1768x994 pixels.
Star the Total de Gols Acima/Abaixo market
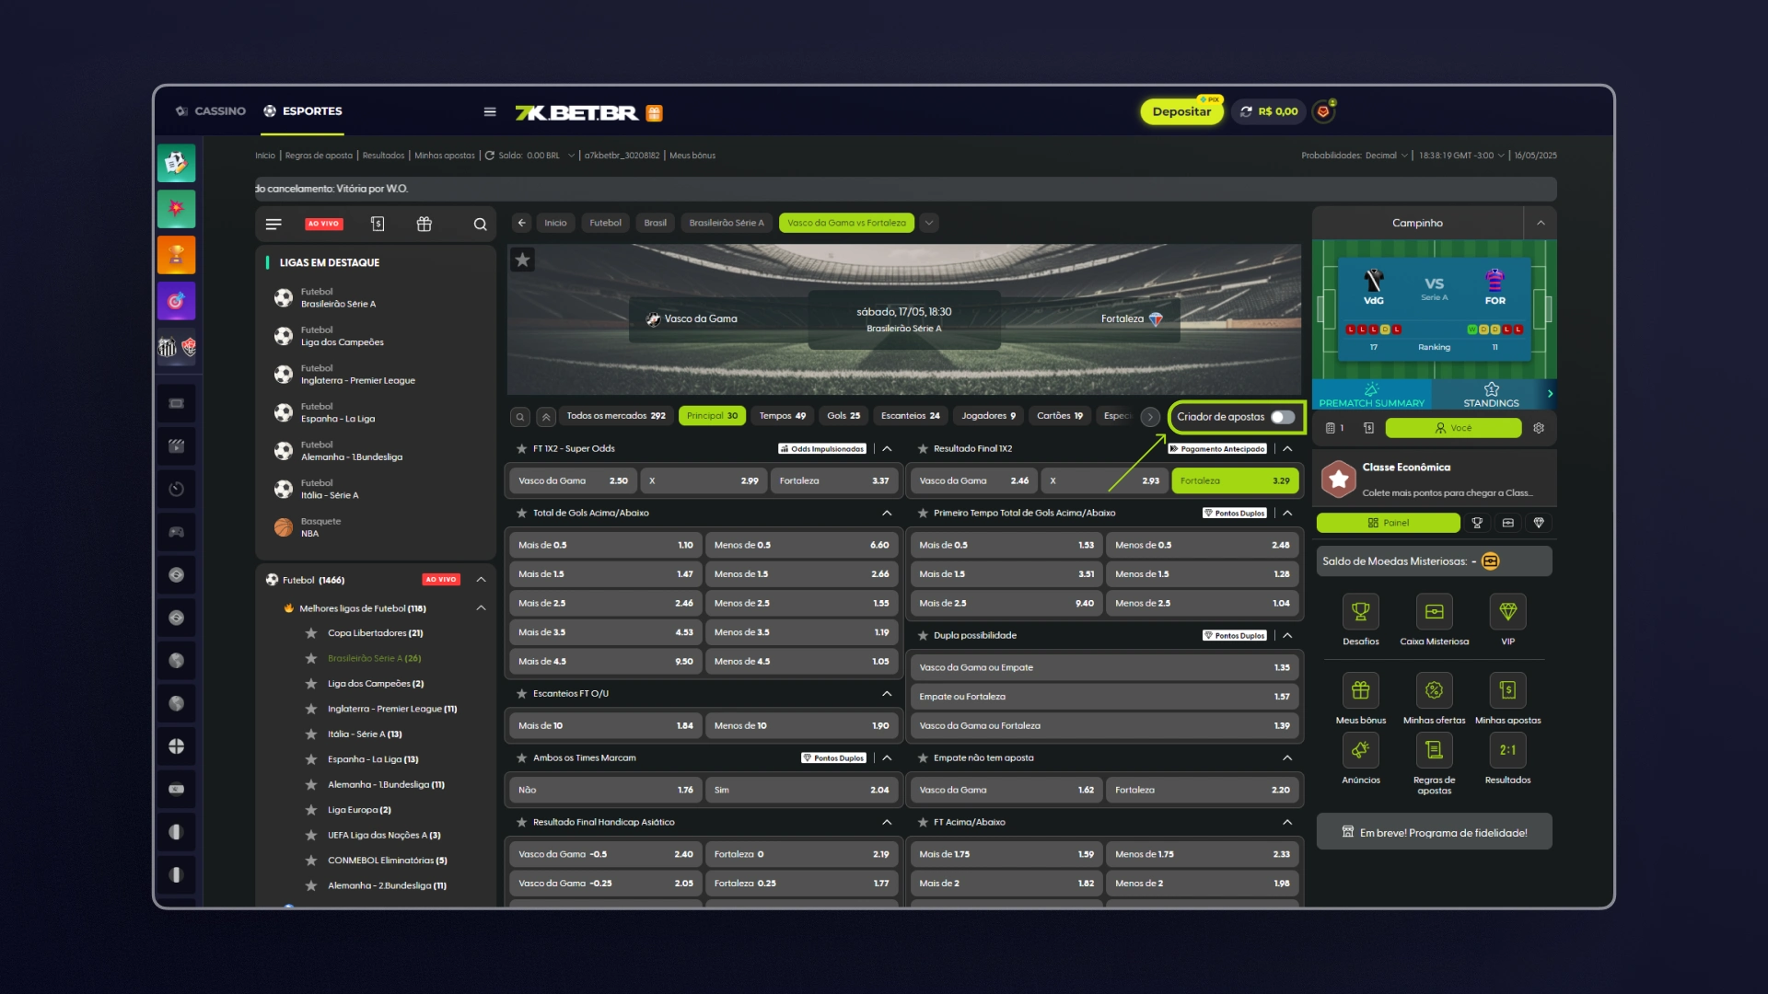[x=521, y=514]
